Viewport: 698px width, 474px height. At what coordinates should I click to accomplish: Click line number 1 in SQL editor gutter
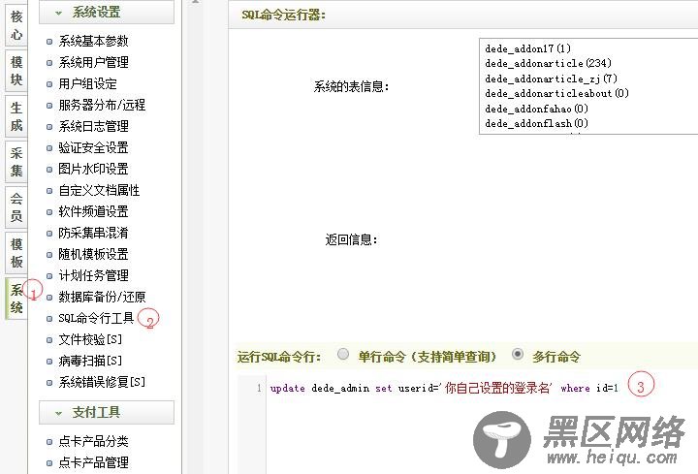click(x=259, y=388)
